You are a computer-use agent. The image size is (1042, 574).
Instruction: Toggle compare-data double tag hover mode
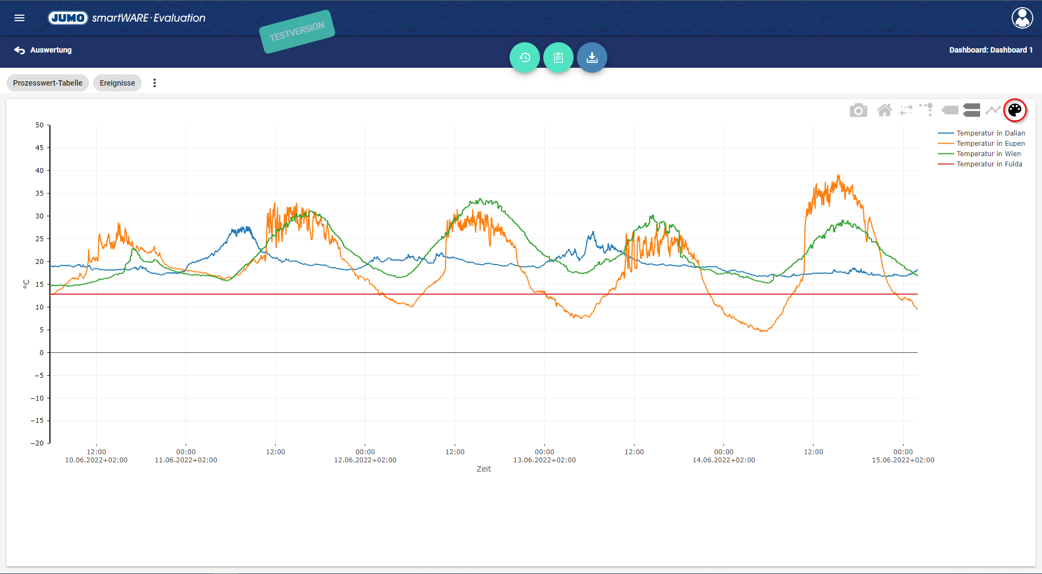pos(971,111)
